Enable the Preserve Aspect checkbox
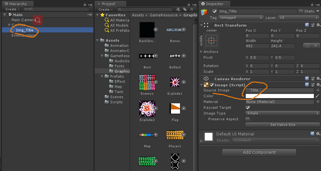 coord(248,119)
